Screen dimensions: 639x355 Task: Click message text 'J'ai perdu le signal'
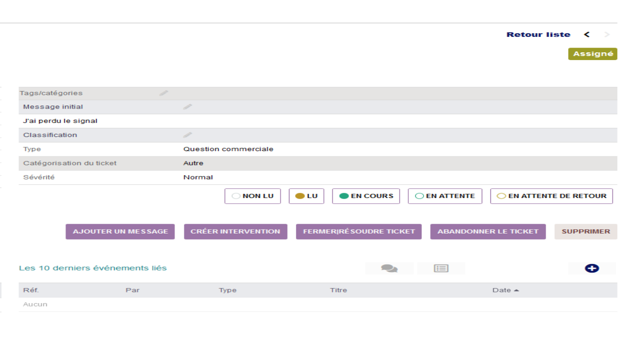click(x=60, y=121)
